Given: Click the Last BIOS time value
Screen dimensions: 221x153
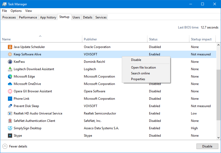Looking at the screenshot, I should pyautogui.click(x=209, y=27).
